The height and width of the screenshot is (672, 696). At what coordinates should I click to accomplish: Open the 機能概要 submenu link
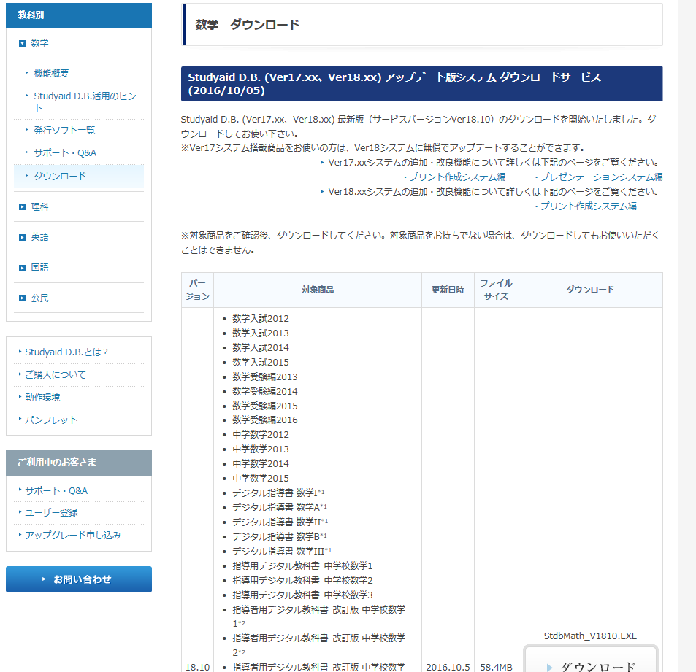[x=52, y=74]
